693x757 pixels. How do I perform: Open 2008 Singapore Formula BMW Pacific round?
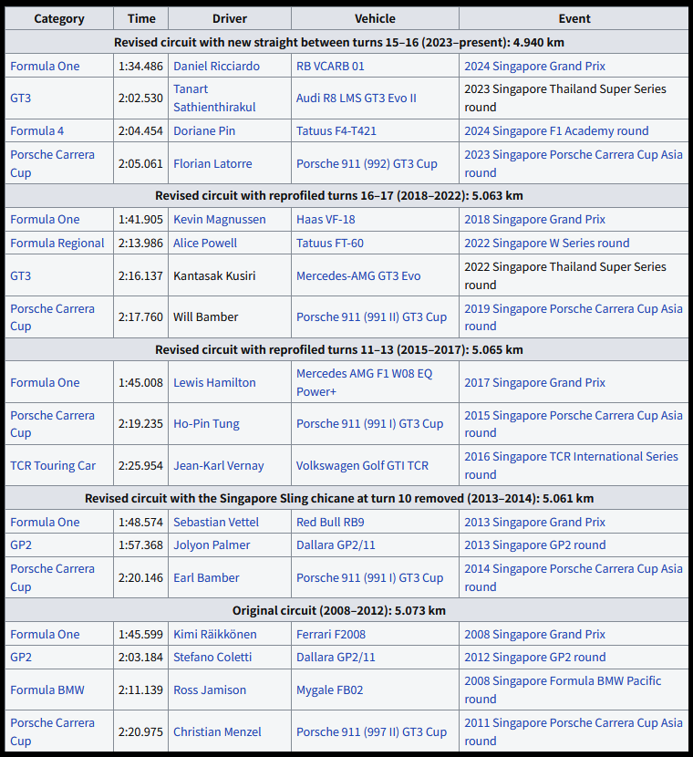(563, 690)
